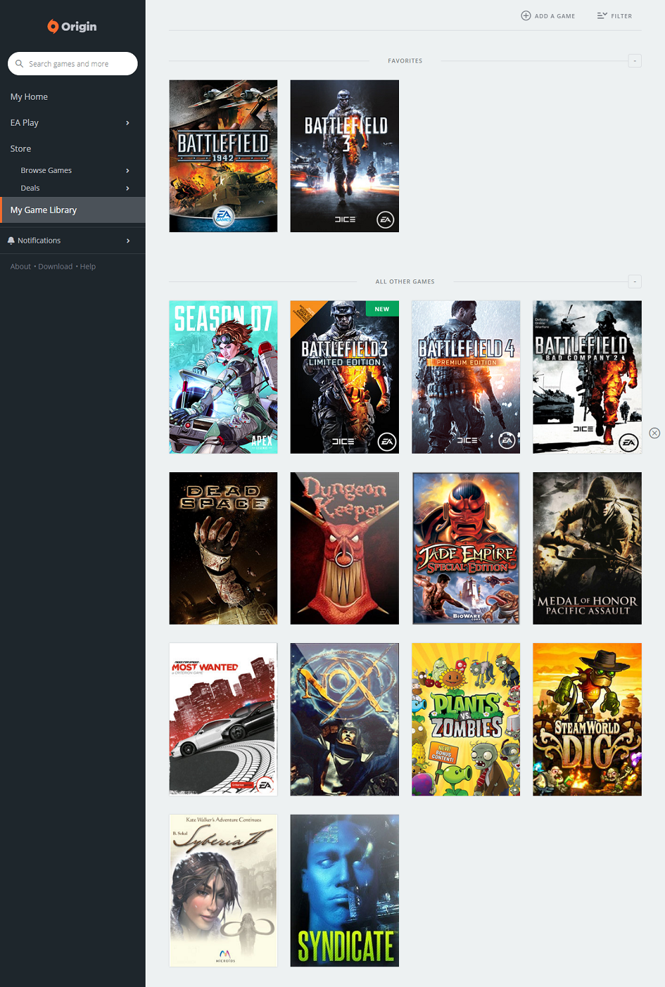Open the Plants vs Zombies tile

(x=465, y=720)
